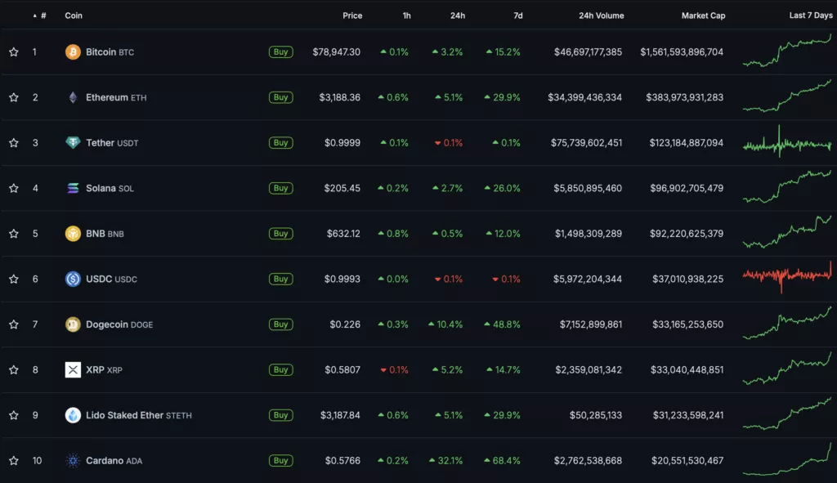Image resolution: width=837 pixels, height=483 pixels.
Task: Open the Dogecoin DOGE coin page link
Action: click(x=119, y=324)
